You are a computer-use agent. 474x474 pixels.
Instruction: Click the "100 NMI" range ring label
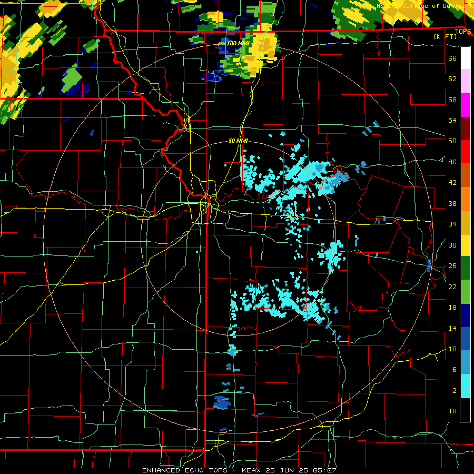click(238, 43)
